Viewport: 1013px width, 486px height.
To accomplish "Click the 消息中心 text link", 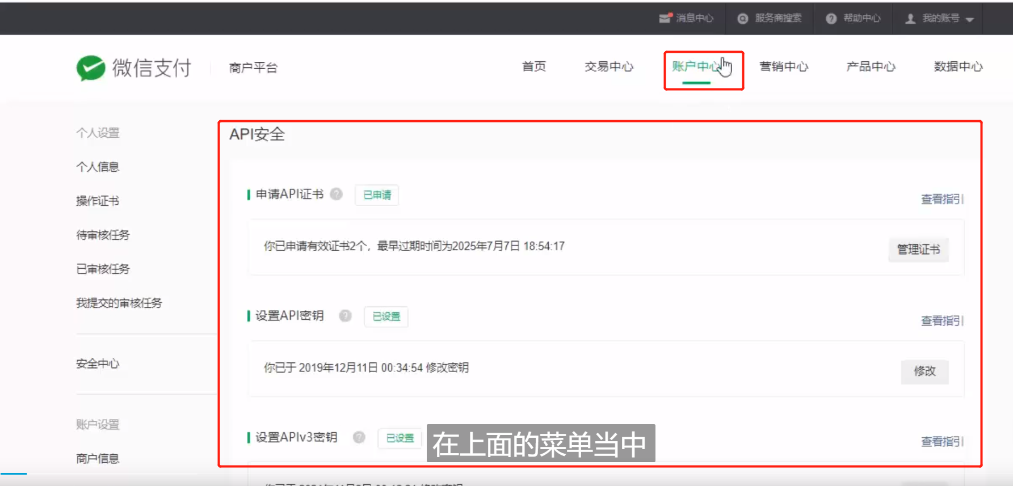I will (695, 18).
